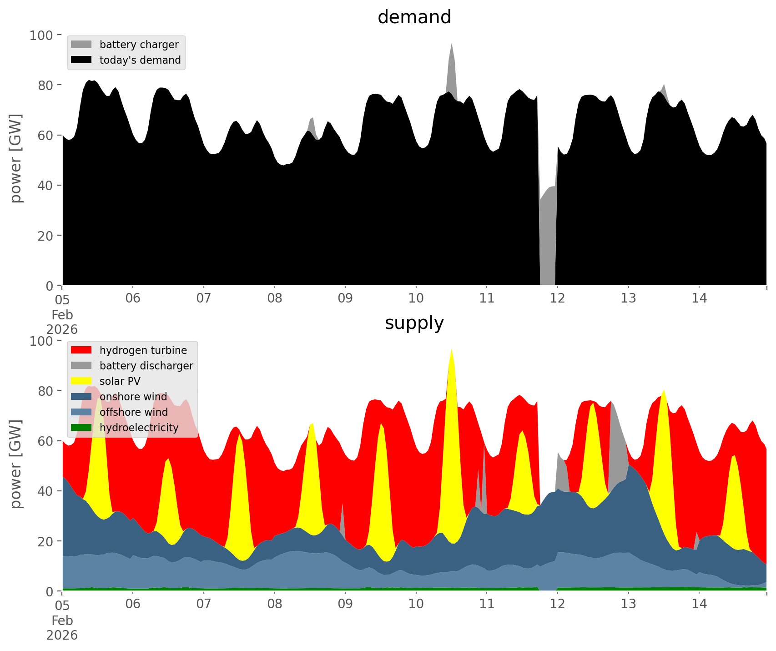Image resolution: width=776 pixels, height=651 pixels.
Task: Click the "offshore wind" legend text
Action: click(x=134, y=412)
